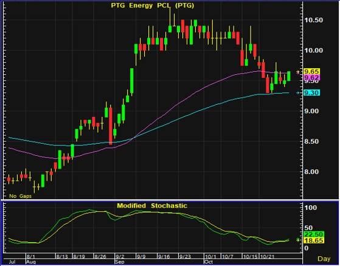This screenshot has height=266, width=340.
Task: Click the 8/26 date marker
Action: point(100,257)
